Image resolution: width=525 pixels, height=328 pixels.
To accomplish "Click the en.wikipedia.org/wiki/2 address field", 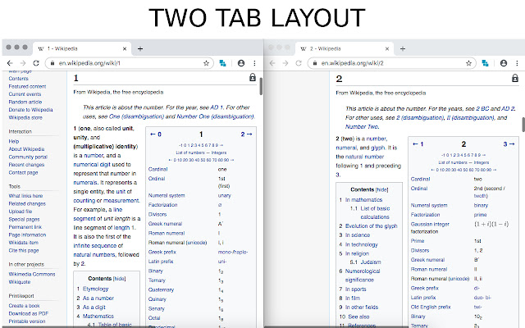I will click(391, 63).
